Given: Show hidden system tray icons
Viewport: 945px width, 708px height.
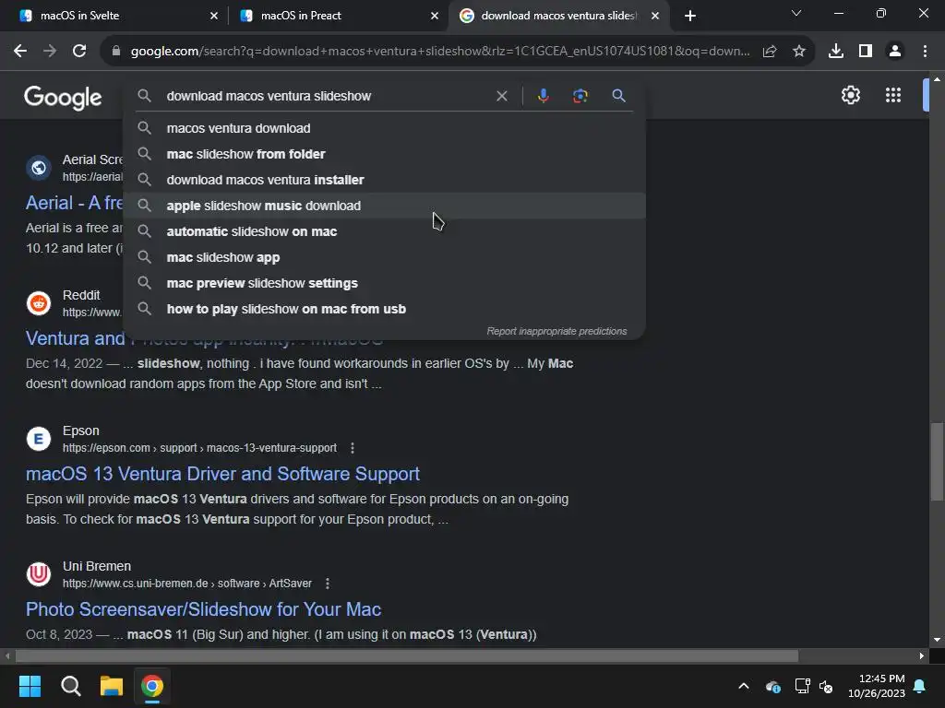Looking at the screenshot, I should click(x=744, y=686).
